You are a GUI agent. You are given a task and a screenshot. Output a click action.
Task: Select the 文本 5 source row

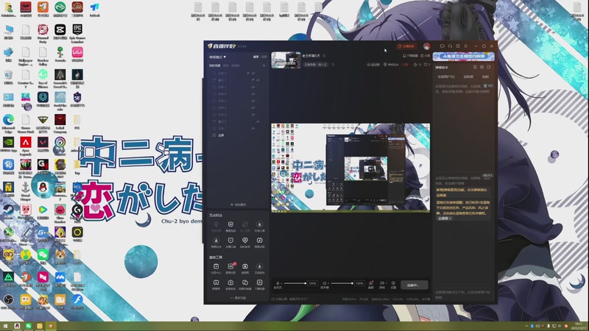click(236, 73)
